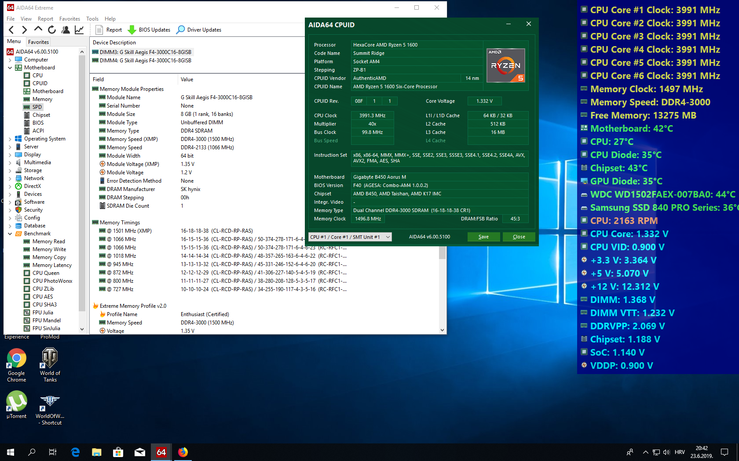Click Driver Updates in the toolbar
The width and height of the screenshot is (739, 461).
coord(199,30)
